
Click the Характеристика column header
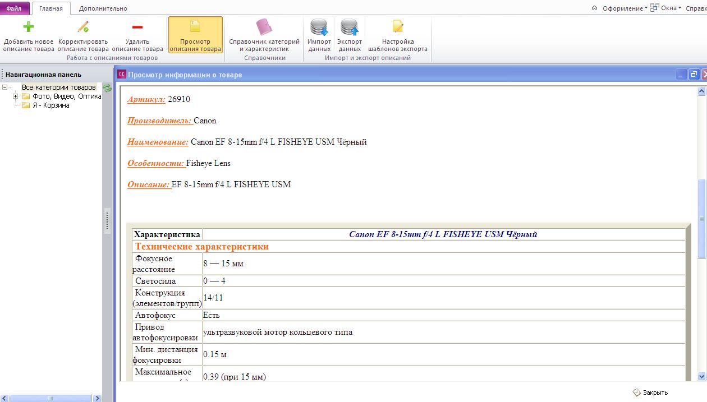coord(167,234)
